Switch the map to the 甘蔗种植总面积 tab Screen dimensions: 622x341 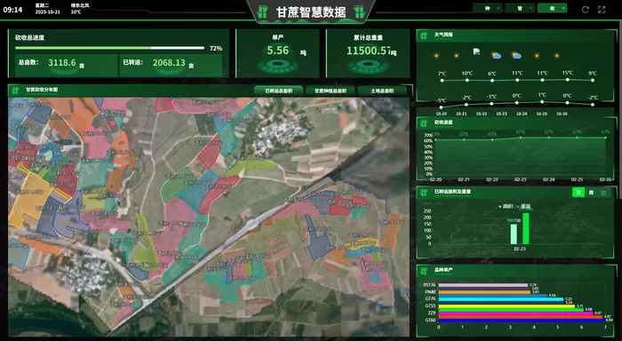coord(331,91)
